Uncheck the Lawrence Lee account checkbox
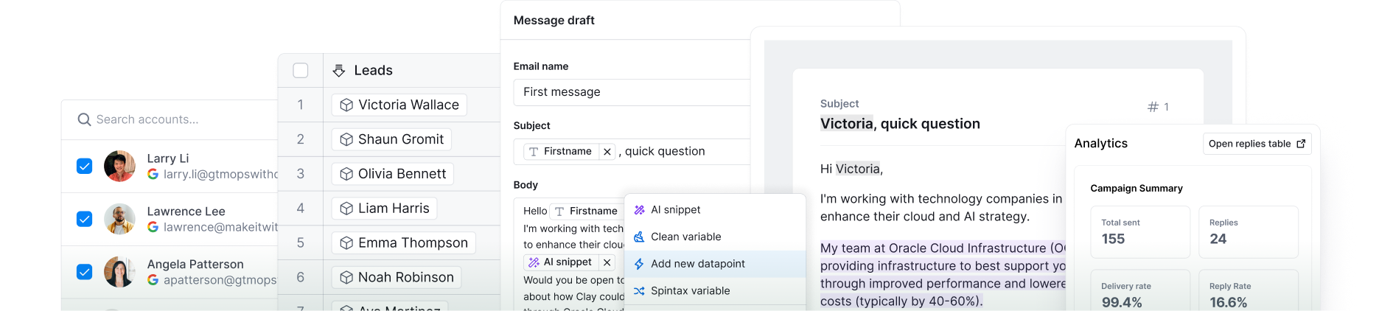This screenshot has width=1379, height=311. click(x=85, y=219)
